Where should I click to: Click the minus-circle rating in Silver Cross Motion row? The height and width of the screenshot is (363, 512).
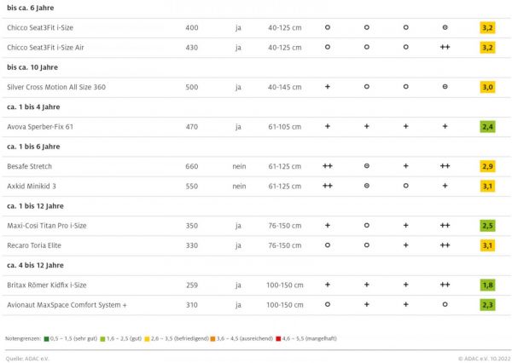click(445, 87)
